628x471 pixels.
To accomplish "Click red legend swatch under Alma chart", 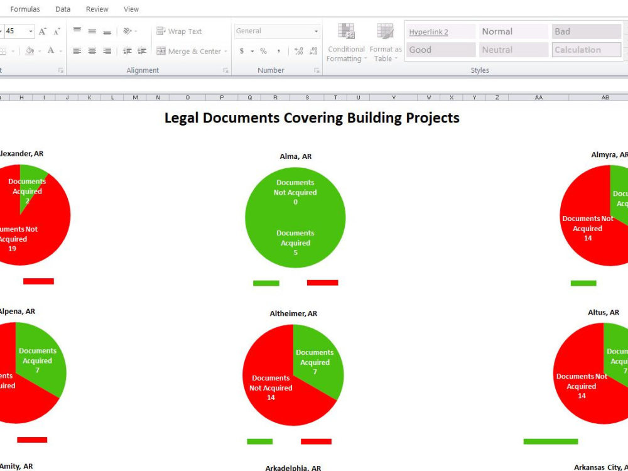I will click(x=322, y=283).
